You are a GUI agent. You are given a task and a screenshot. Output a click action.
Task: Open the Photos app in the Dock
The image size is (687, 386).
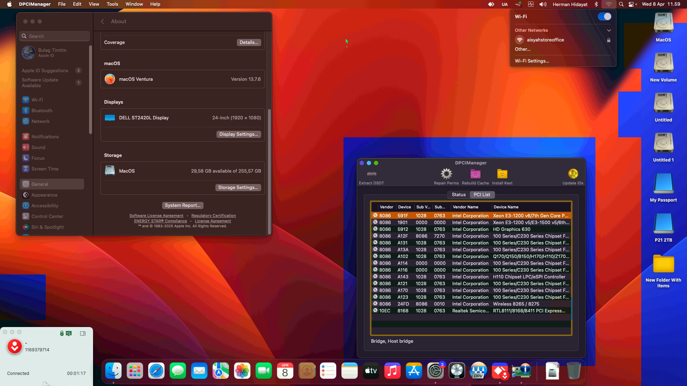pos(242,371)
